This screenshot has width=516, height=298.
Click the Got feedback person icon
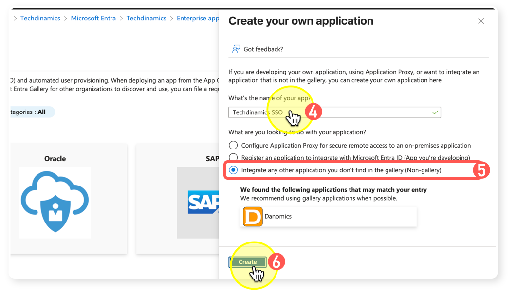point(236,49)
